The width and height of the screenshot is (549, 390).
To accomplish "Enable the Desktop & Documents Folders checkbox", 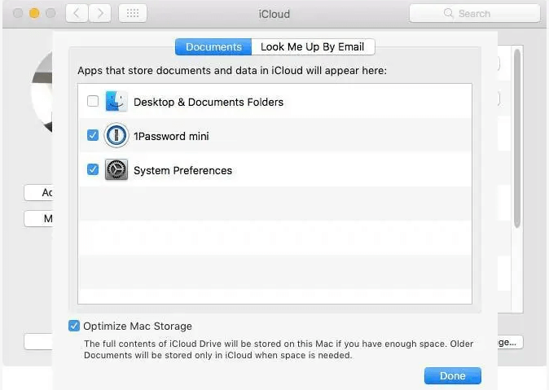I will [x=93, y=102].
